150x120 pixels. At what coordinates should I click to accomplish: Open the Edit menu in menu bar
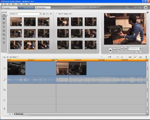5,4
